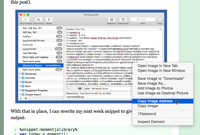This screenshot has width=200, height=135.
Task: Choose Use Image as Desktop Picture
Action: (x=163, y=93)
